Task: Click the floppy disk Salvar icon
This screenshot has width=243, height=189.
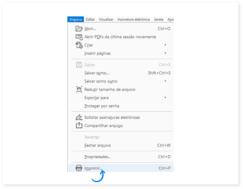Action: 79,65
